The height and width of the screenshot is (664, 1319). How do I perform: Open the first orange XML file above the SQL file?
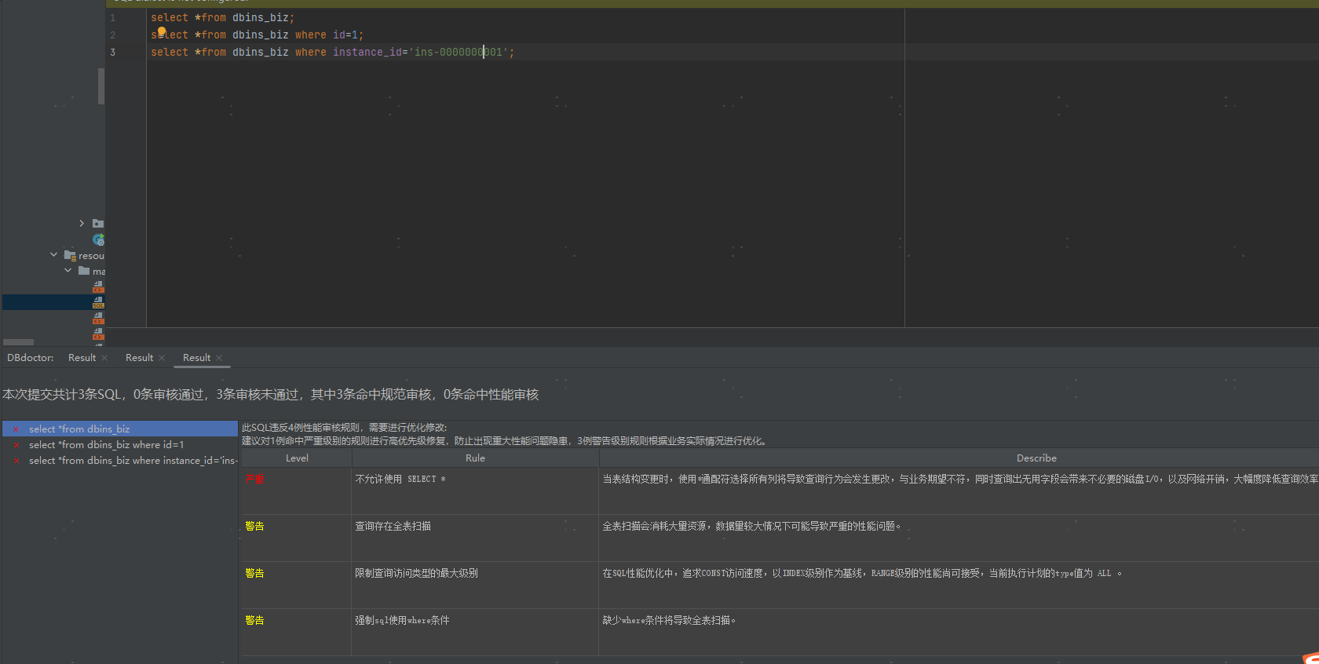[98, 286]
